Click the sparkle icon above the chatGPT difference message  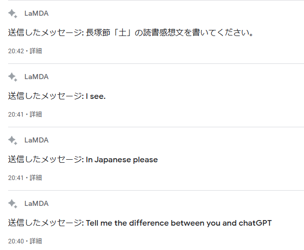point(13,204)
